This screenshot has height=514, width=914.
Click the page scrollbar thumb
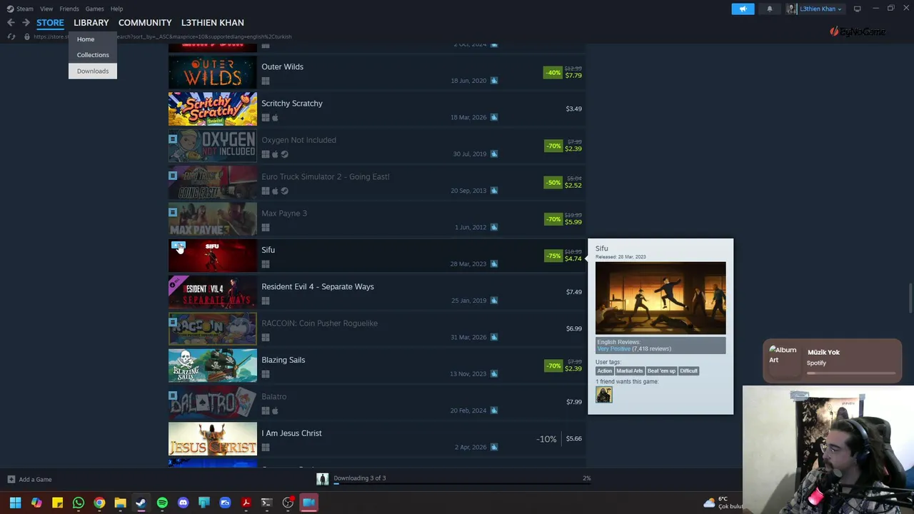[x=910, y=298]
